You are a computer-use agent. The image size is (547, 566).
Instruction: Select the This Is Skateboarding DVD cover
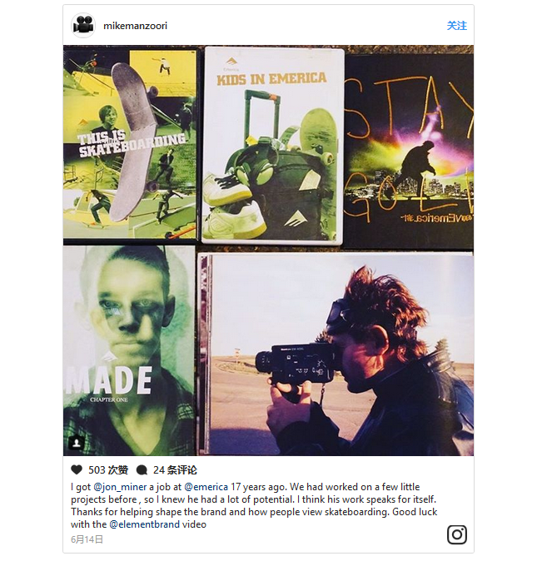pos(131,144)
